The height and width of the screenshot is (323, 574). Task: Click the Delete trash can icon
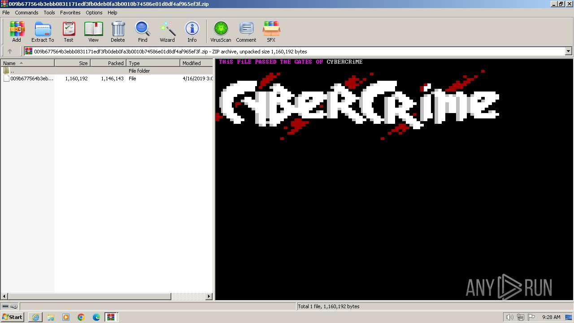118,31
